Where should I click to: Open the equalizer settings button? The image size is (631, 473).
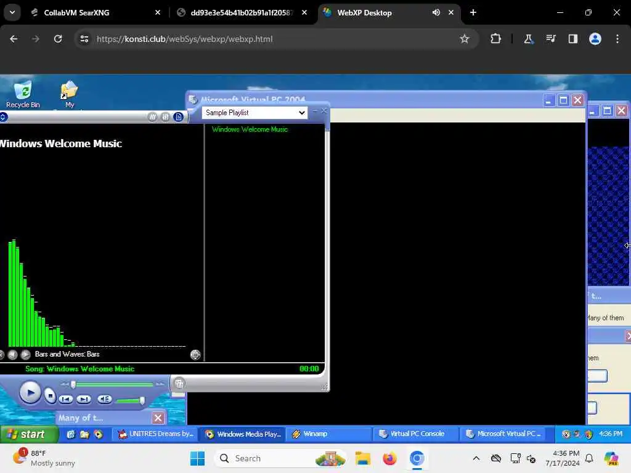click(x=165, y=117)
